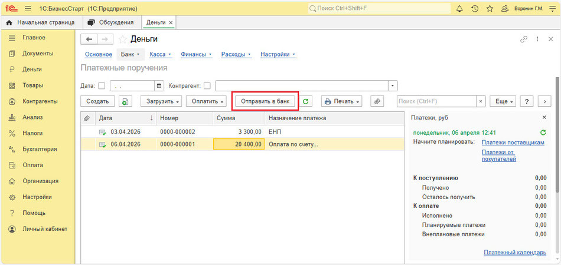
Task: Click the Дата filter input field
Action: (x=132, y=85)
